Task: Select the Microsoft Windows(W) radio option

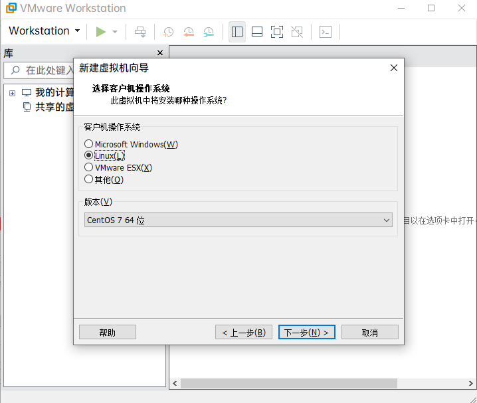Action: click(x=131, y=144)
